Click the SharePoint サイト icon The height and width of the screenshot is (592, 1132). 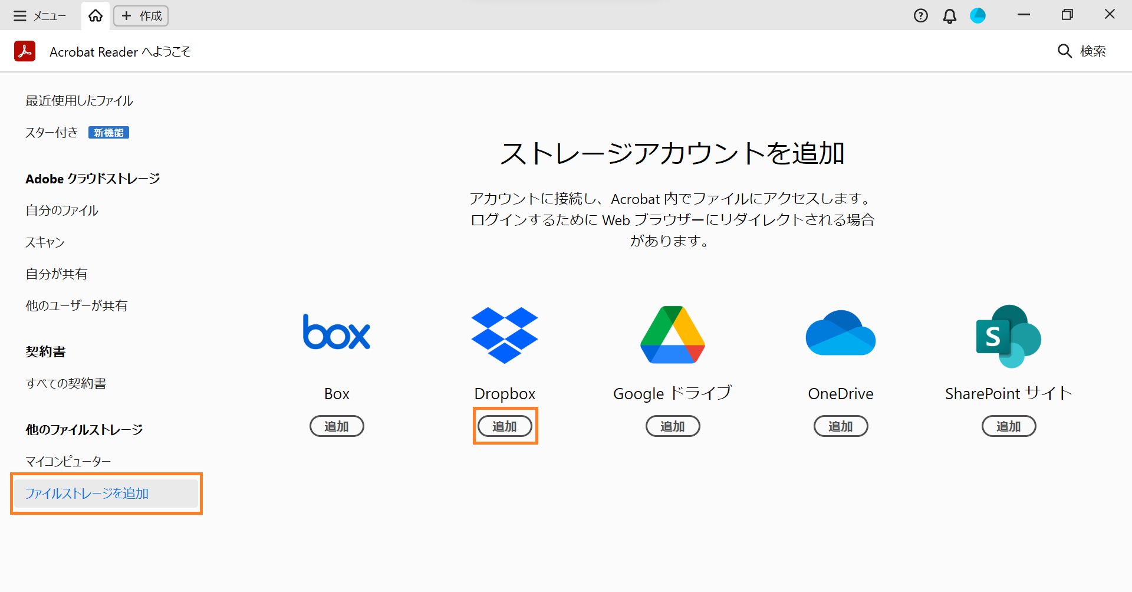(x=1008, y=336)
